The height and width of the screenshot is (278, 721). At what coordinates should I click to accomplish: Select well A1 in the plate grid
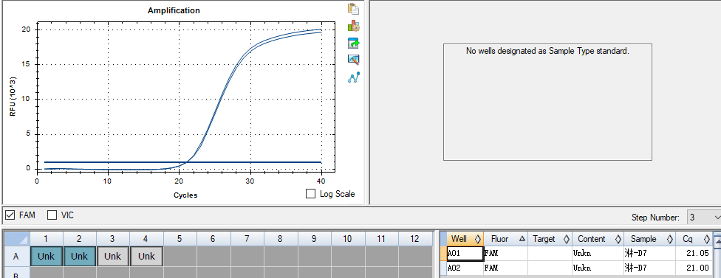click(46, 257)
